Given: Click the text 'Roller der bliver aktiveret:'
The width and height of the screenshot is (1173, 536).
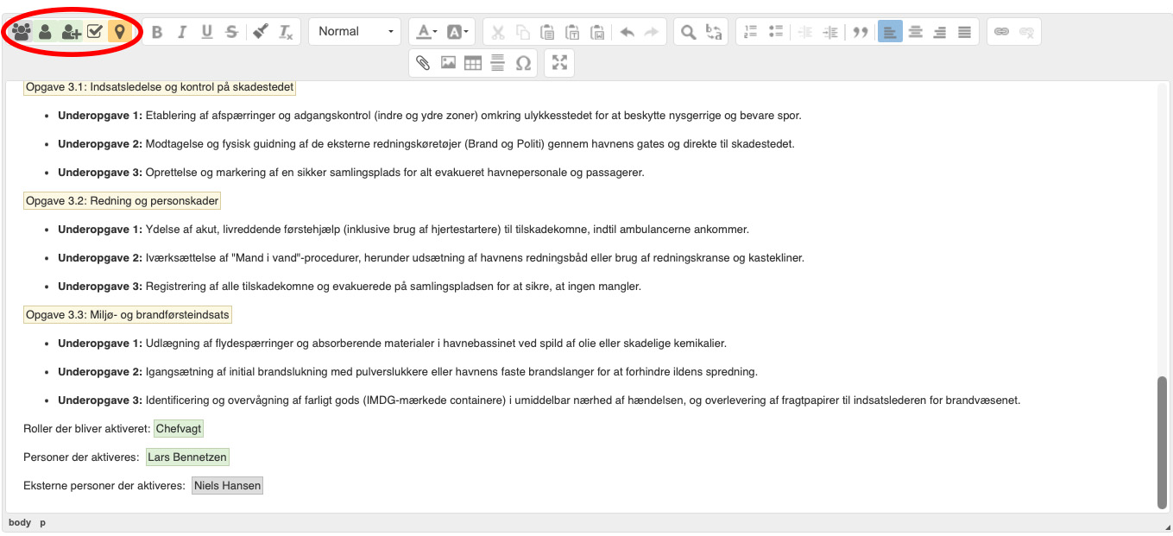Looking at the screenshot, I should coord(87,429).
